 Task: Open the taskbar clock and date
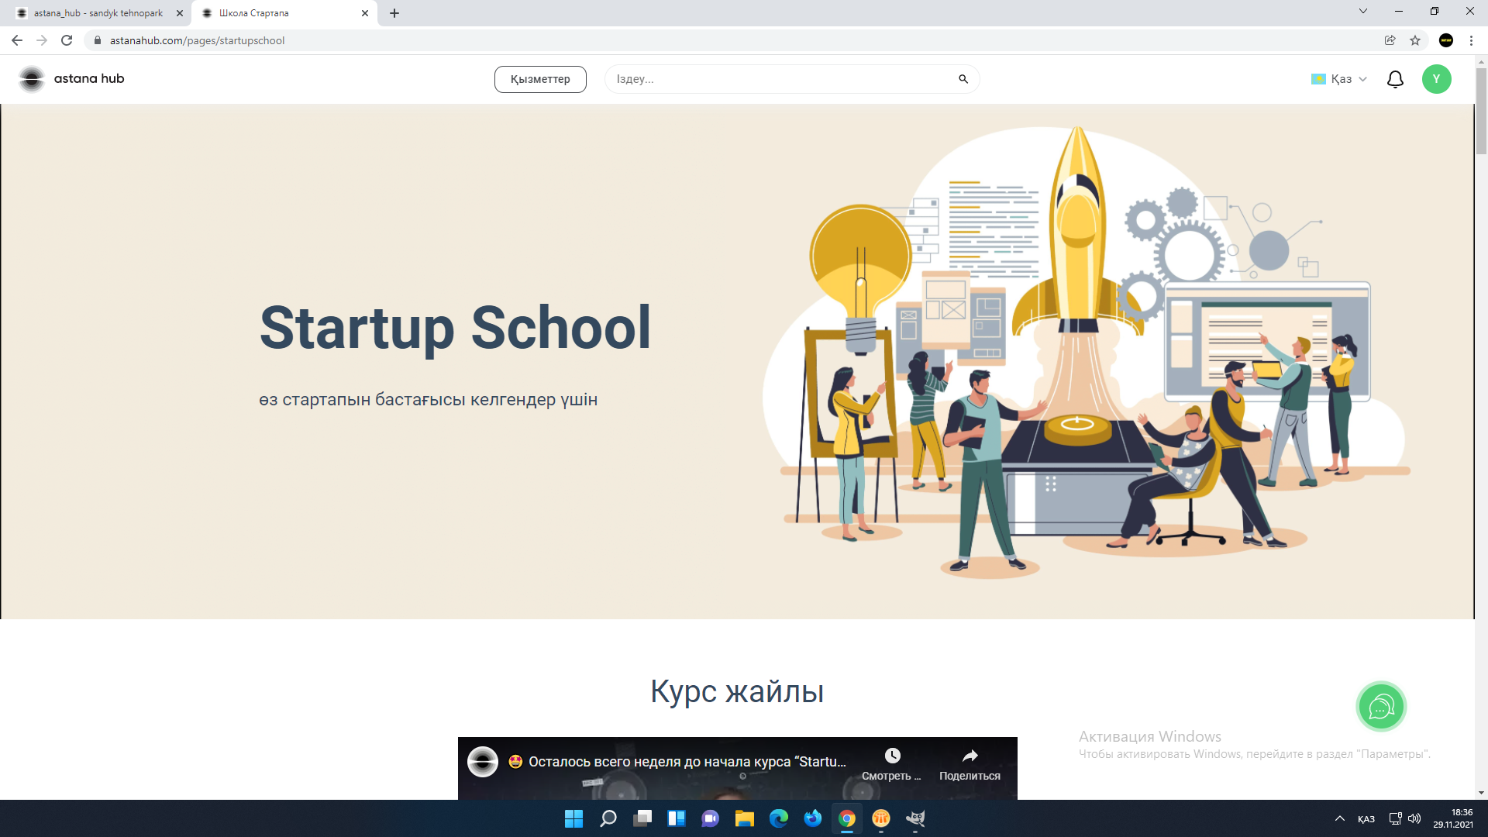point(1452,818)
